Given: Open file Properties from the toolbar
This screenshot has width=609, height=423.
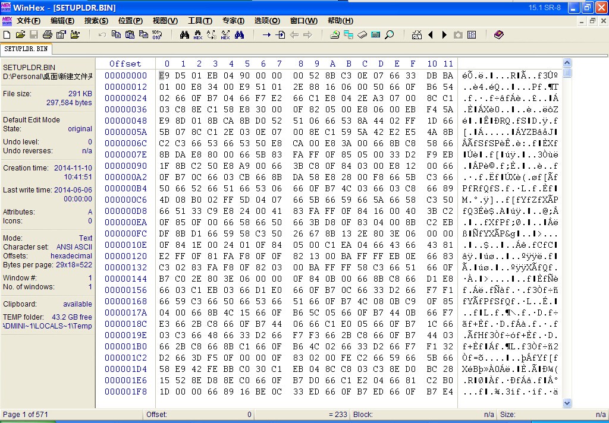Looking at the screenshot, I should coord(61,35).
